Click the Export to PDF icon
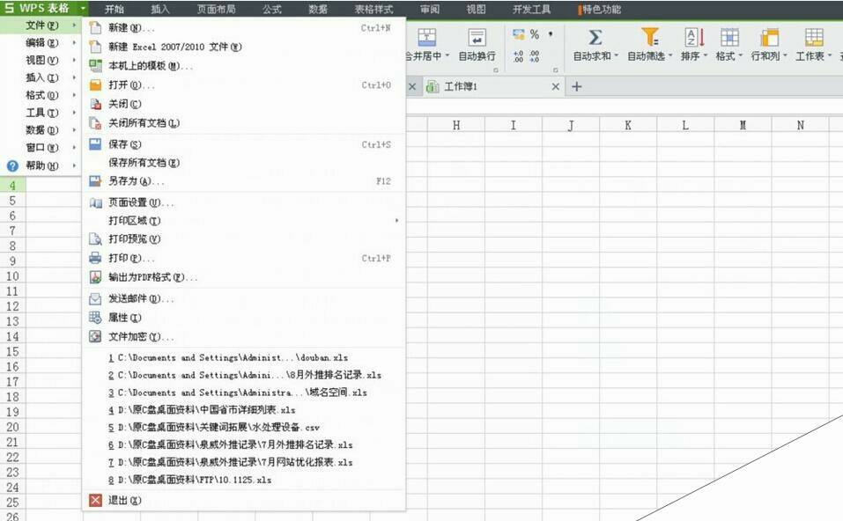Image resolution: width=843 pixels, height=521 pixels. pyautogui.click(x=95, y=277)
